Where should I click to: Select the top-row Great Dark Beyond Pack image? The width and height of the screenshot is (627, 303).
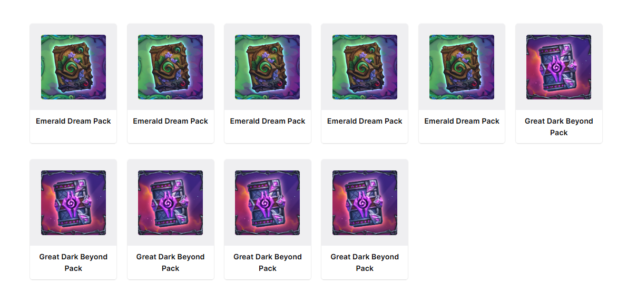pyautogui.click(x=559, y=67)
